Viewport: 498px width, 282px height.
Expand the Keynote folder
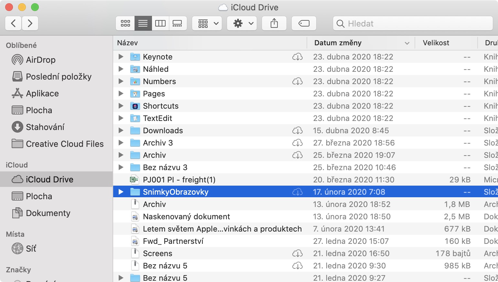(x=121, y=57)
